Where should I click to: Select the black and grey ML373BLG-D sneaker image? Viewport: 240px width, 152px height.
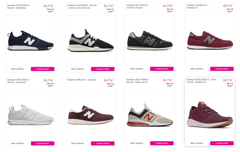(150, 41)
